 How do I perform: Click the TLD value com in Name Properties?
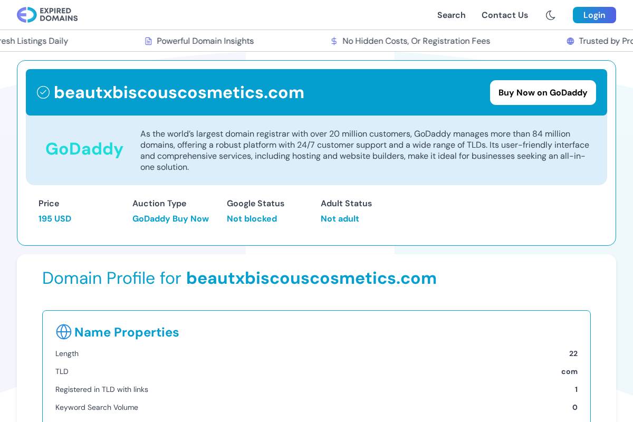click(569, 371)
